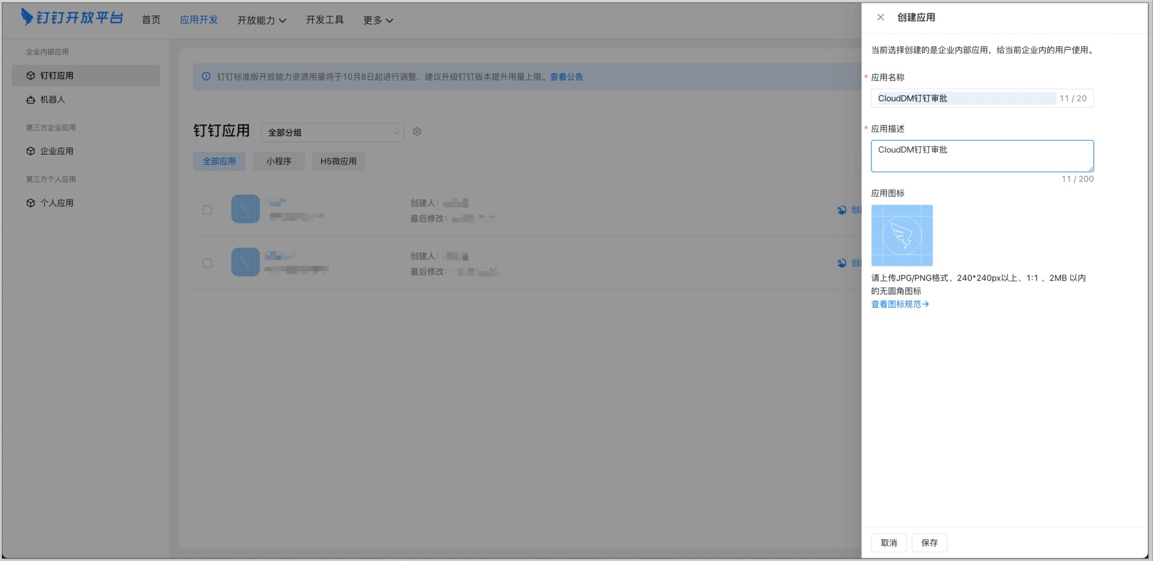Image resolution: width=1153 pixels, height=561 pixels.
Task: Click the cube icon next to 钉钉应用
Action: (x=31, y=75)
